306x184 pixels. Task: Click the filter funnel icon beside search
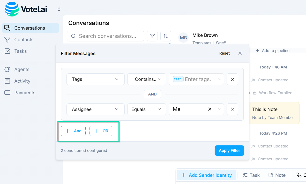pos(152,36)
